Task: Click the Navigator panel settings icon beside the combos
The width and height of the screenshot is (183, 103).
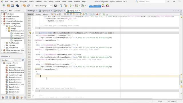Action: [23, 60]
